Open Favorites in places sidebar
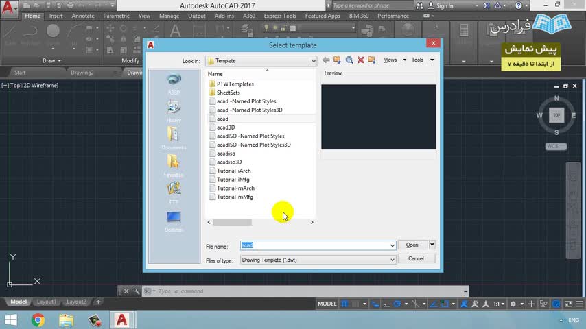Viewport: 586px width, 329px height. tap(174, 166)
